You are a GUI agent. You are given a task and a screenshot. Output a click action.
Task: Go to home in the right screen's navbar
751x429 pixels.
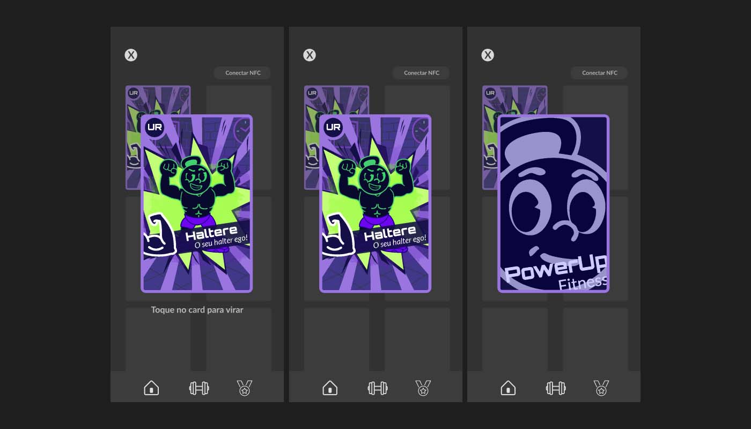click(508, 388)
